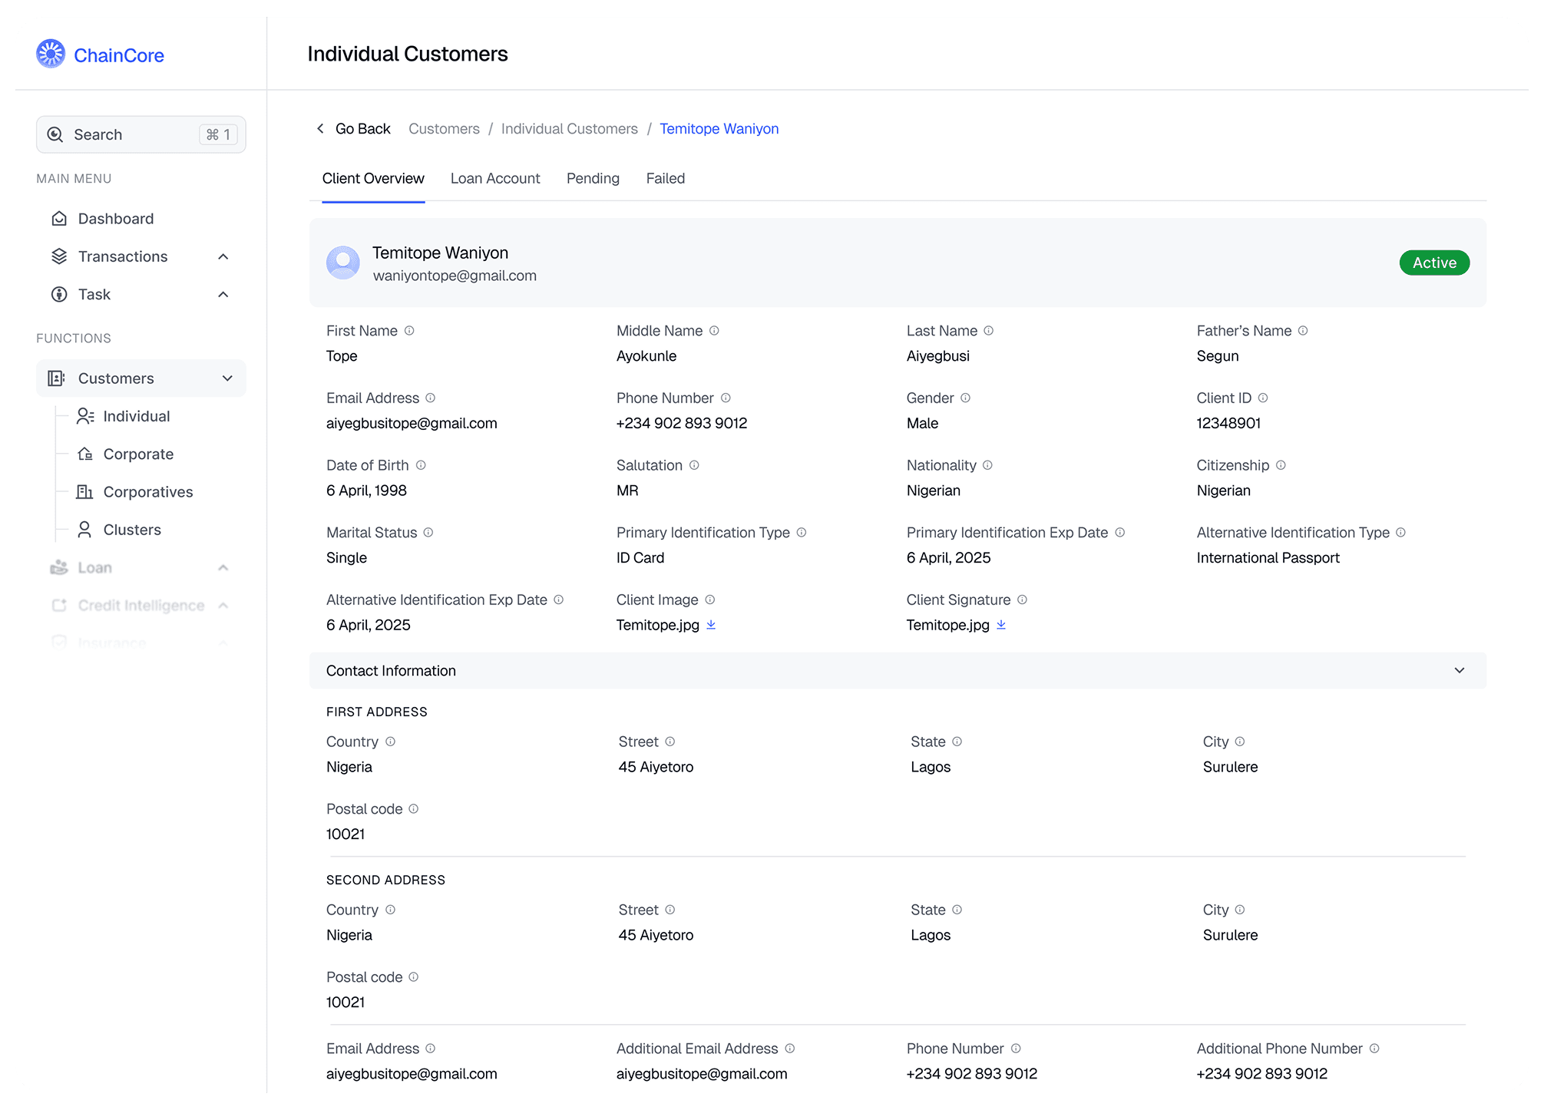Select Clusters in the sidebar

pos(132,530)
